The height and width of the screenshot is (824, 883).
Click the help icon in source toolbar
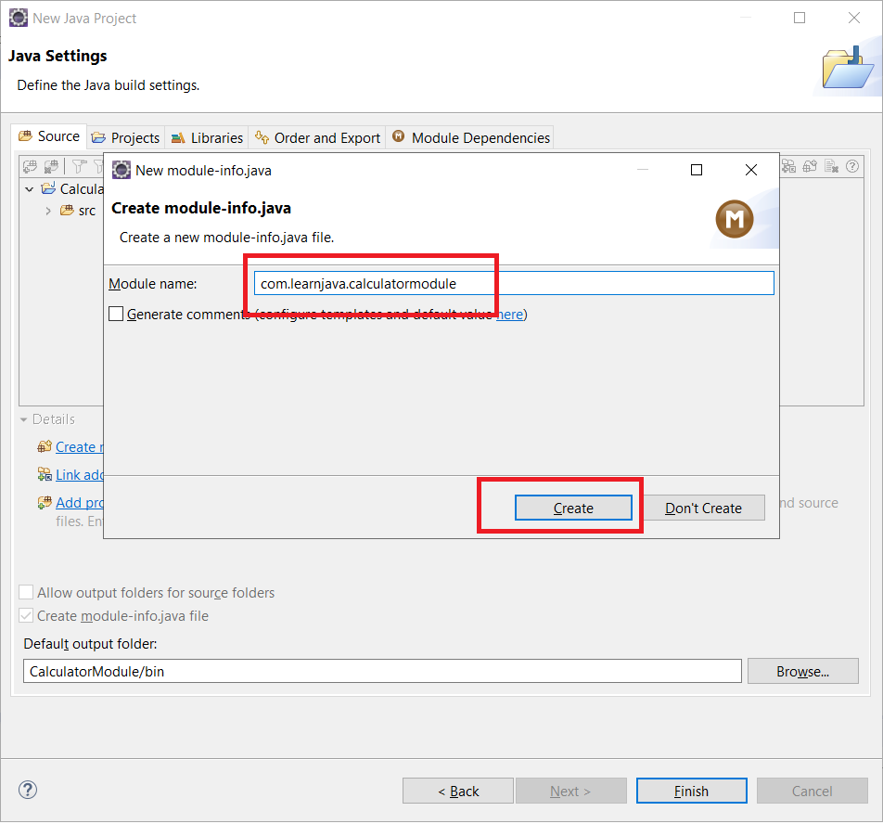(851, 166)
